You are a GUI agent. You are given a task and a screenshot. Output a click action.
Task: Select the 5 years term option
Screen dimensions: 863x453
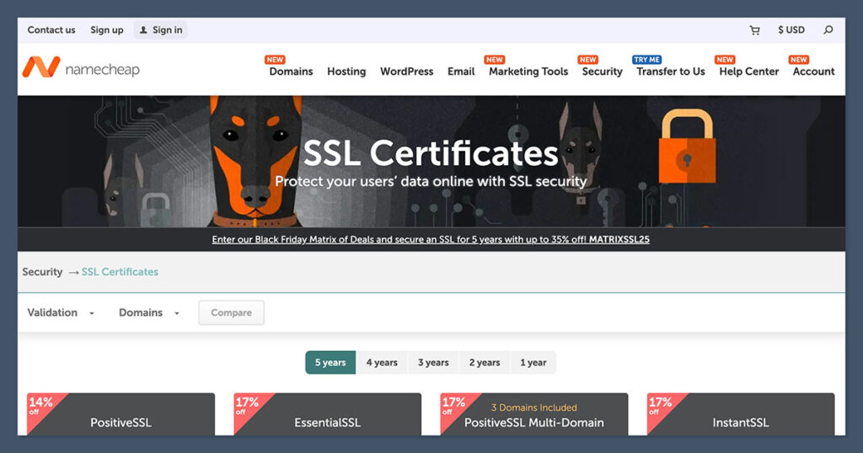[x=330, y=363]
